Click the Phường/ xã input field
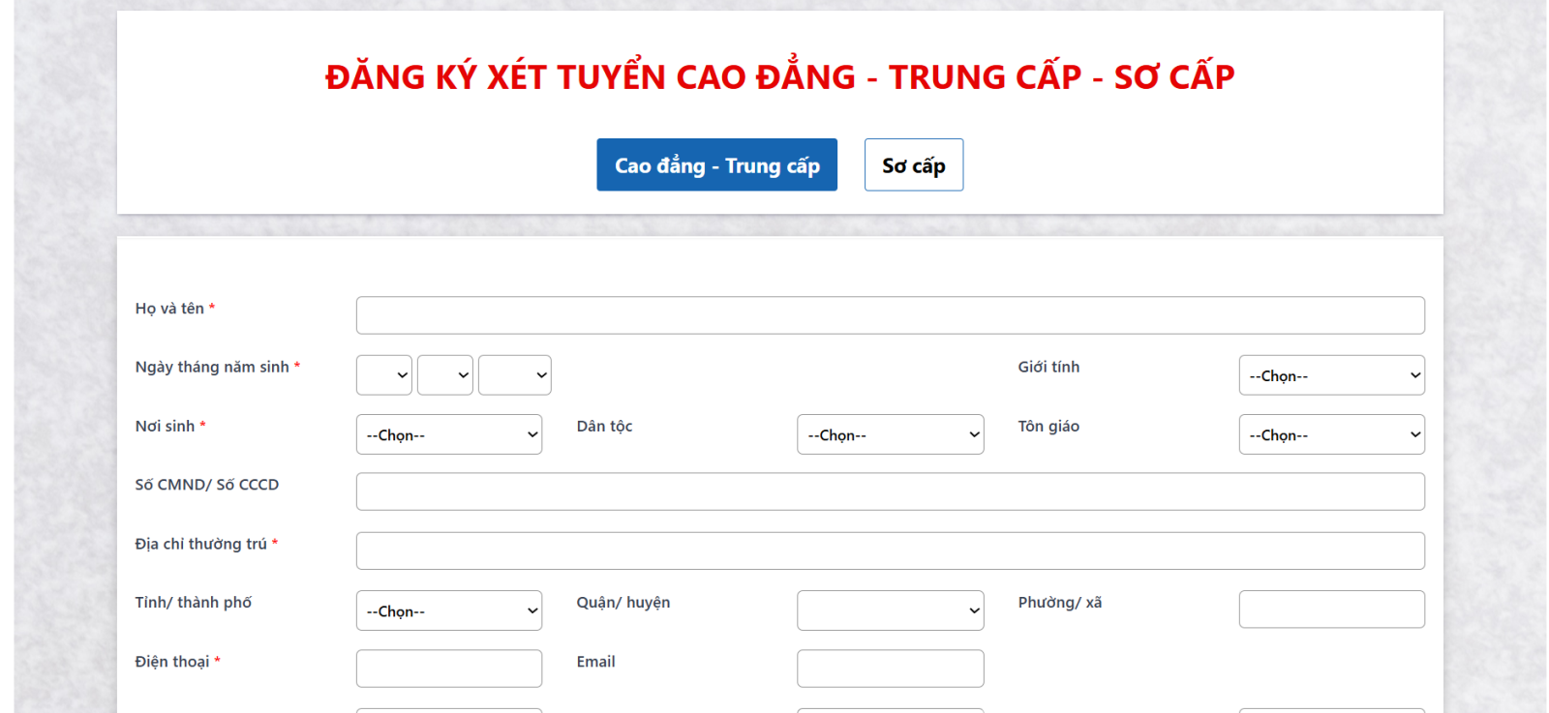This screenshot has width=1549, height=713. pyautogui.click(x=1331, y=609)
